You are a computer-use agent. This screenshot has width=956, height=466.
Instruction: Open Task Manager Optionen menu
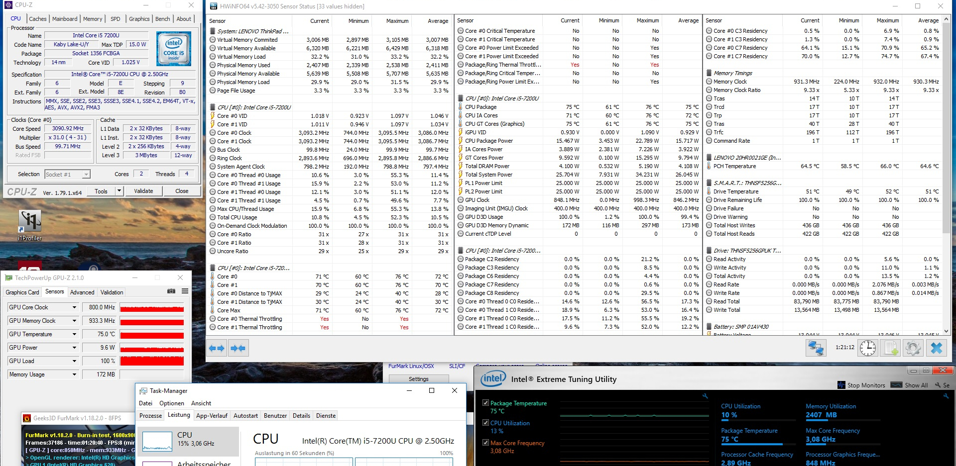[171, 403]
